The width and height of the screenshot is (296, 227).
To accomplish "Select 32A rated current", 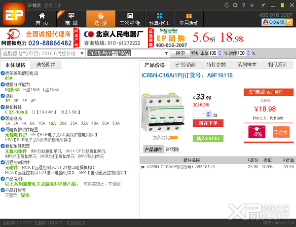I will coord(84,123).
